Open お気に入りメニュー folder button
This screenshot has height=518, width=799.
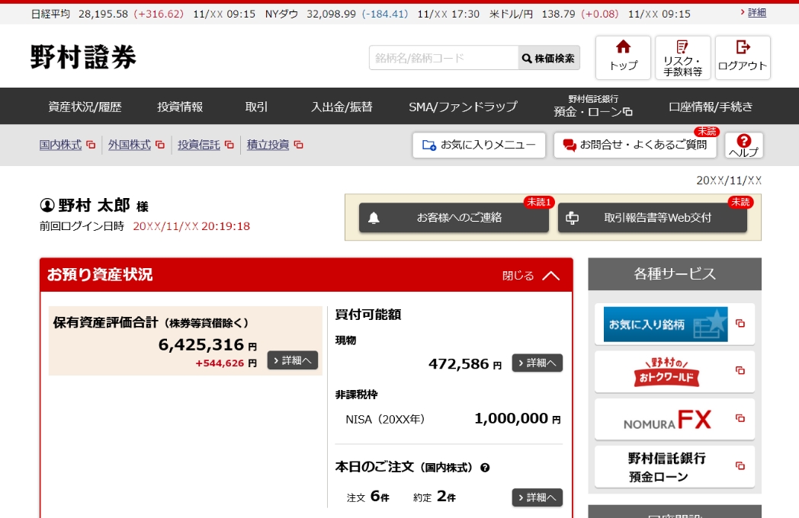point(479,145)
